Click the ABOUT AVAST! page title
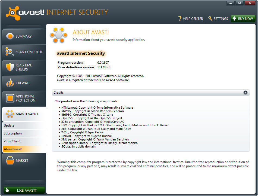258x196 pixels. pyautogui.click(x=91, y=32)
